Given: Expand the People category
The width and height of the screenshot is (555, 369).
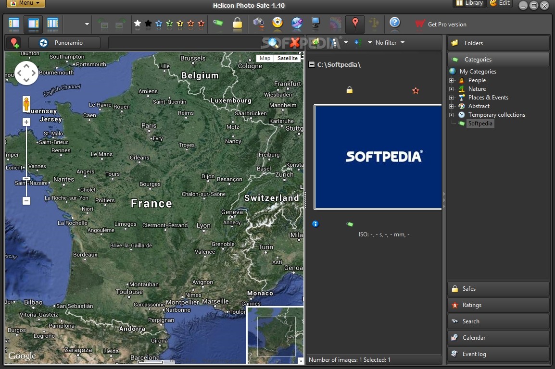Looking at the screenshot, I should (451, 80).
